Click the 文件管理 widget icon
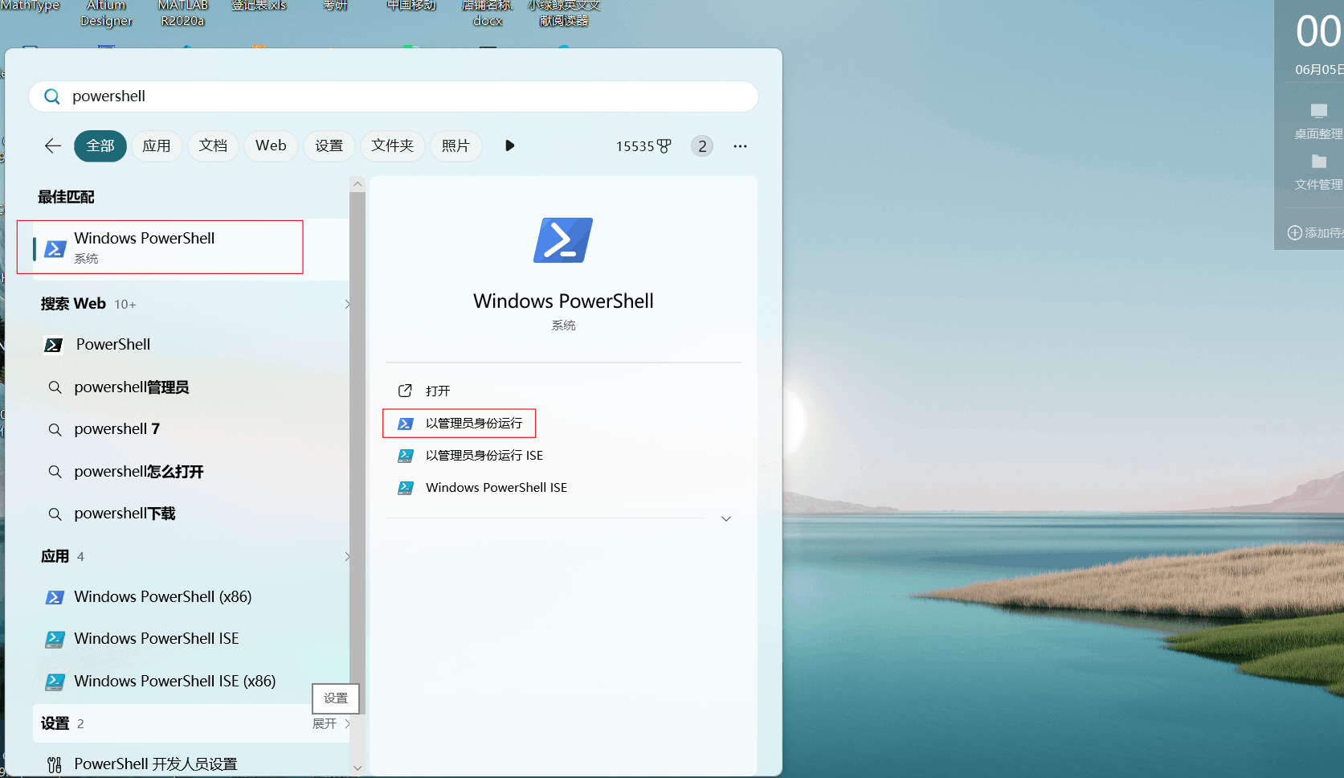 tap(1319, 162)
